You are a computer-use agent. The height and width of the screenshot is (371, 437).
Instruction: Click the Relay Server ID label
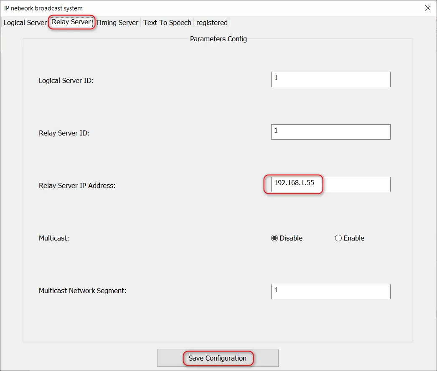[64, 133]
